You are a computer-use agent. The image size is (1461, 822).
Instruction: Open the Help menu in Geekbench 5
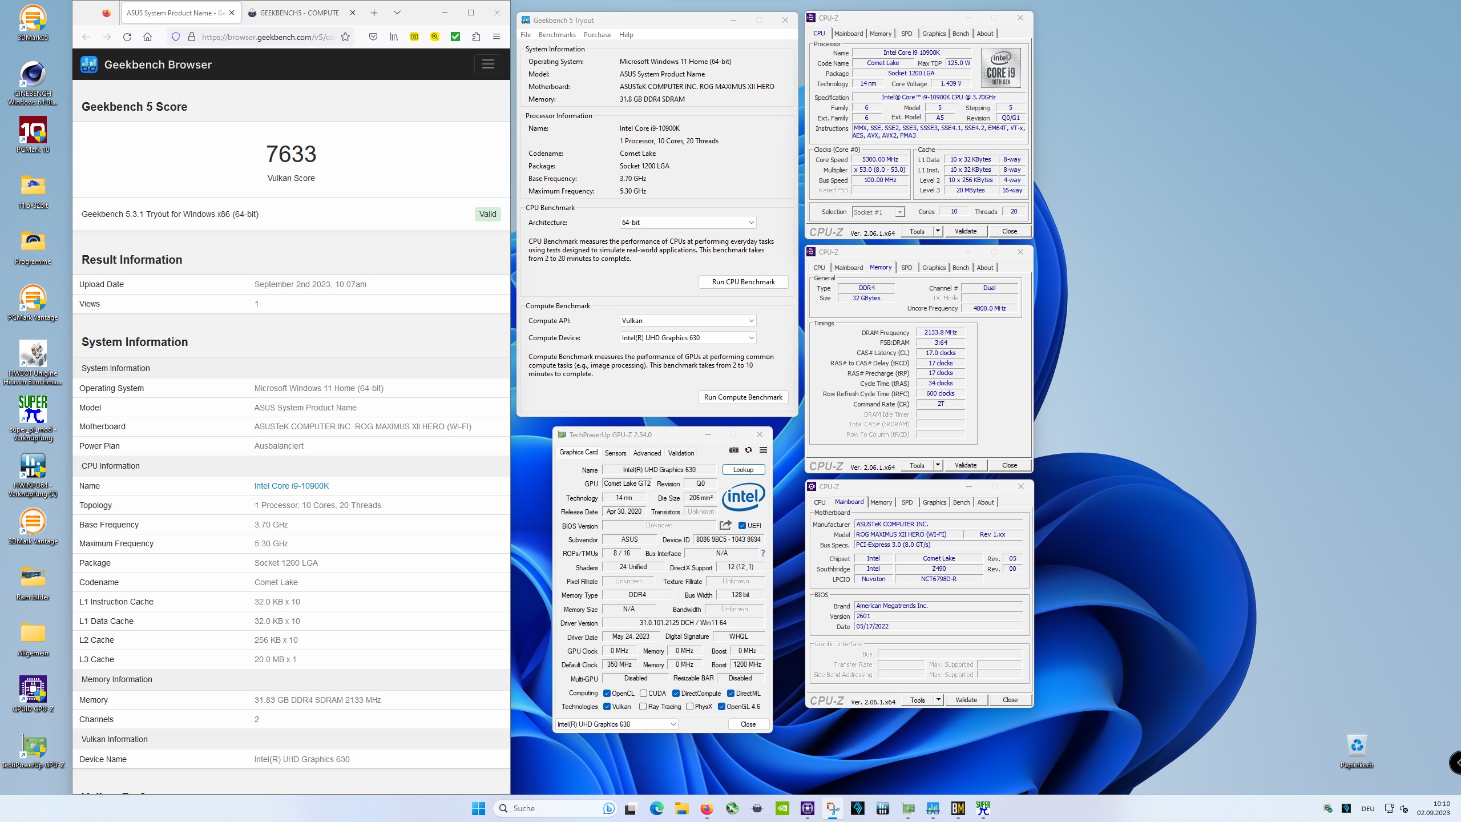(x=626, y=35)
